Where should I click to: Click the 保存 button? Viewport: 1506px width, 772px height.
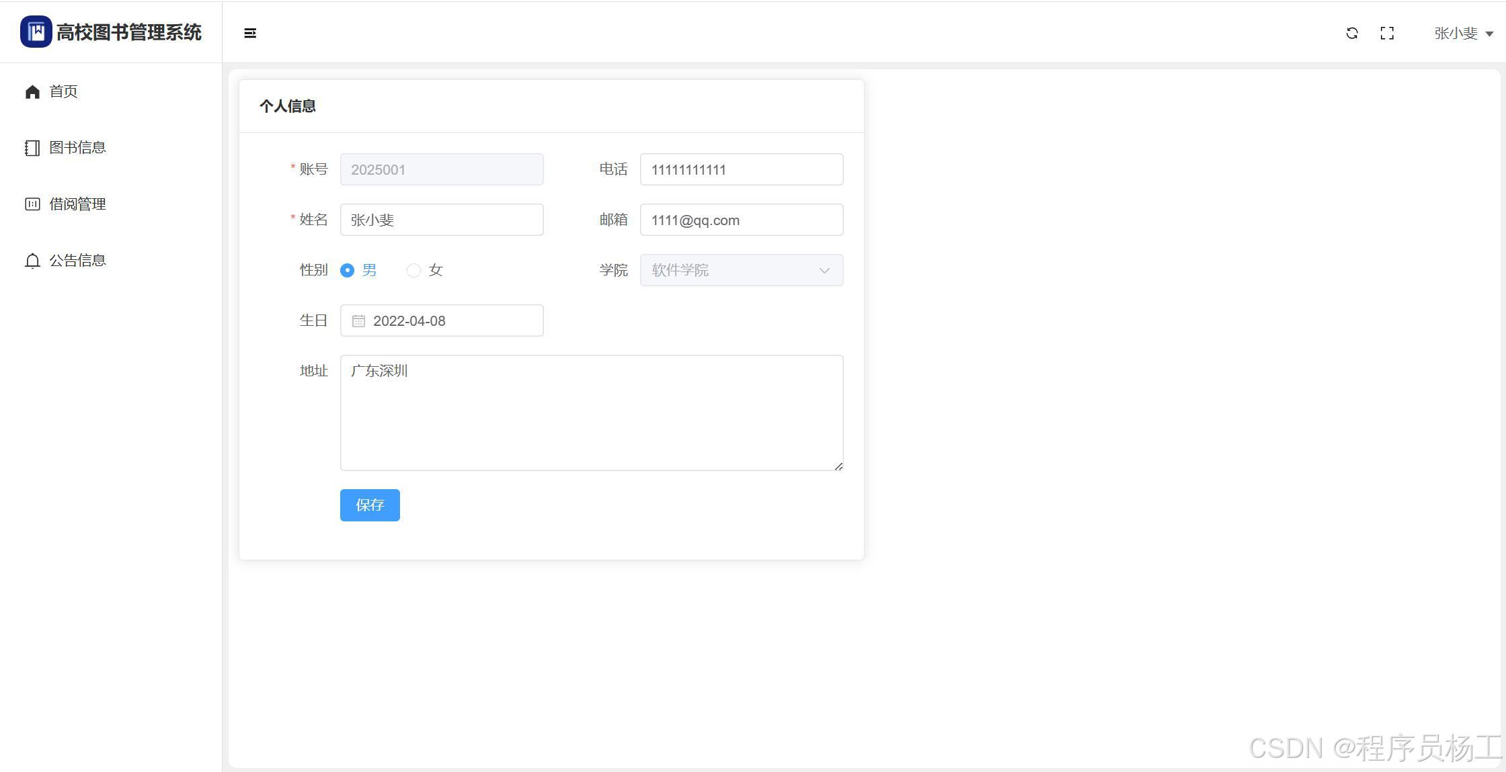370,505
